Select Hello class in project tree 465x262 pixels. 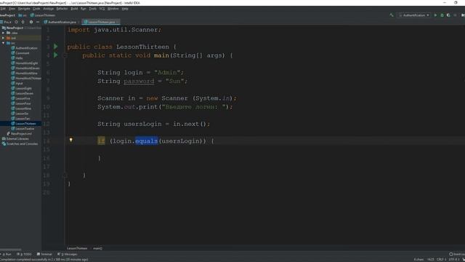17,58
